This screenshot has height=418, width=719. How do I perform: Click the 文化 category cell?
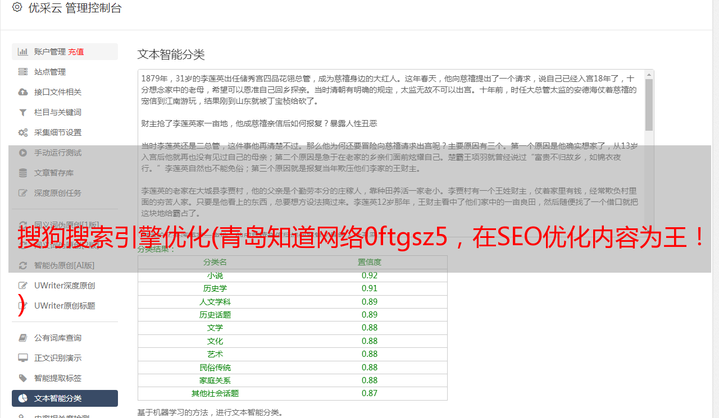click(215, 341)
